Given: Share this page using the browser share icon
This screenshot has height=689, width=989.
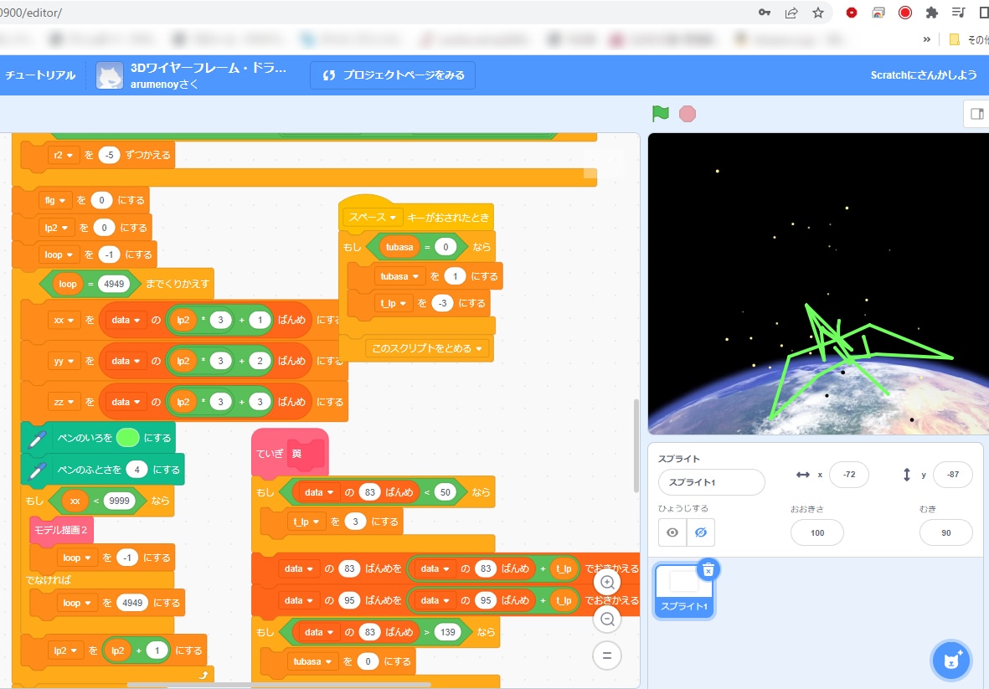Looking at the screenshot, I should pyautogui.click(x=791, y=13).
